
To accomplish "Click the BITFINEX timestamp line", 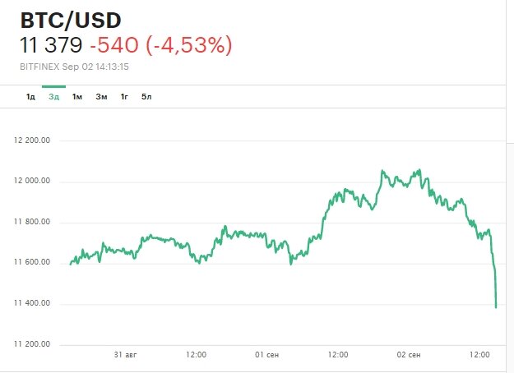I will coord(78,67).
